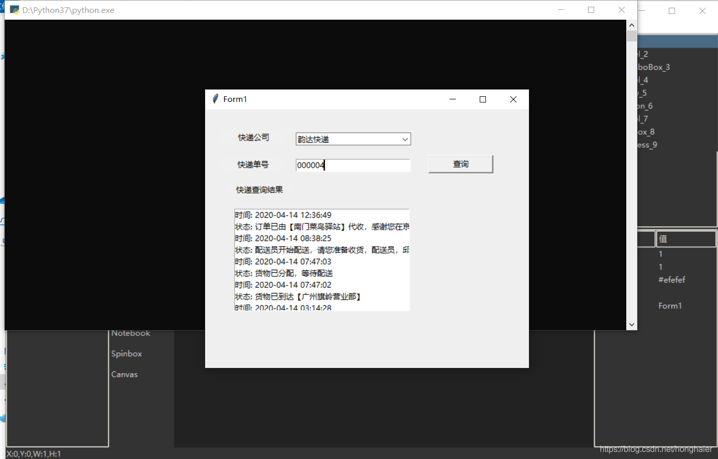Click the 快递公司 label

253,137
